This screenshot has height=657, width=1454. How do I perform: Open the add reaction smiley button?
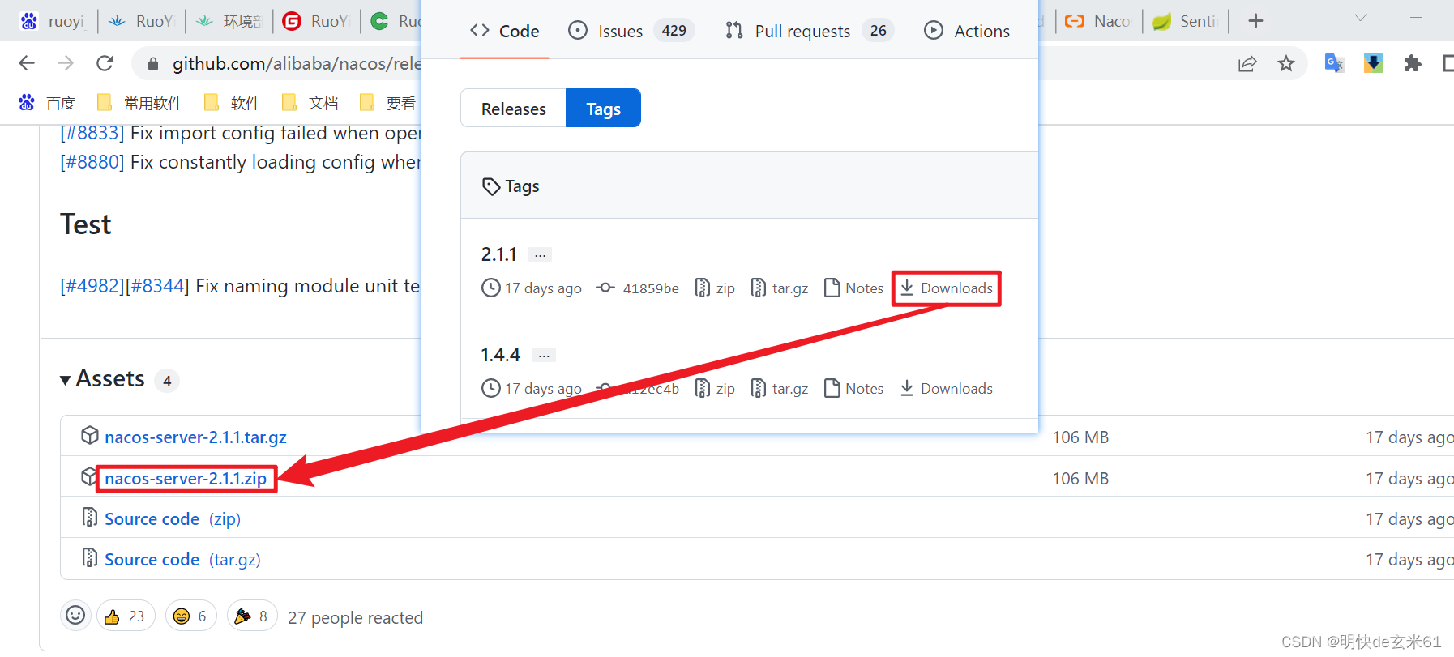[x=75, y=616]
